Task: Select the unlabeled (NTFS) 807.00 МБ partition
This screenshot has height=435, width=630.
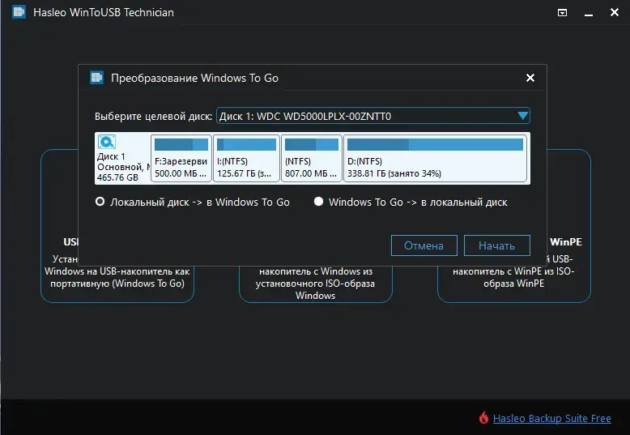Action: pos(312,159)
